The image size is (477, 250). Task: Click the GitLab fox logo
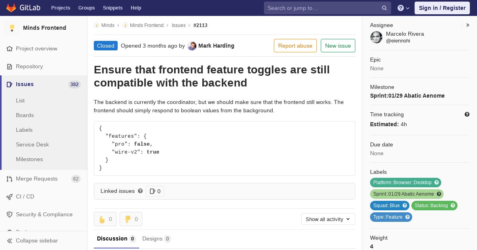click(11, 8)
